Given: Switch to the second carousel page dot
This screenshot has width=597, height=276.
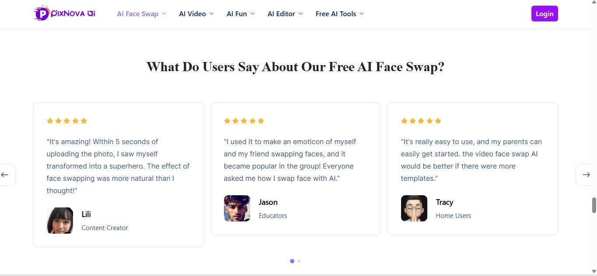Looking at the screenshot, I should (x=299, y=261).
